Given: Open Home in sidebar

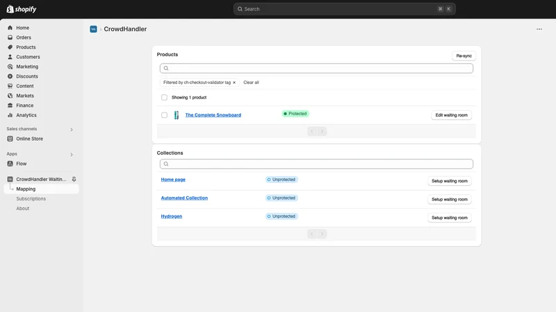Looking at the screenshot, I should pyautogui.click(x=22, y=28).
